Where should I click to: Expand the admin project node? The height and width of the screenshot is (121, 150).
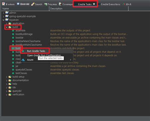click(x=3, y=13)
